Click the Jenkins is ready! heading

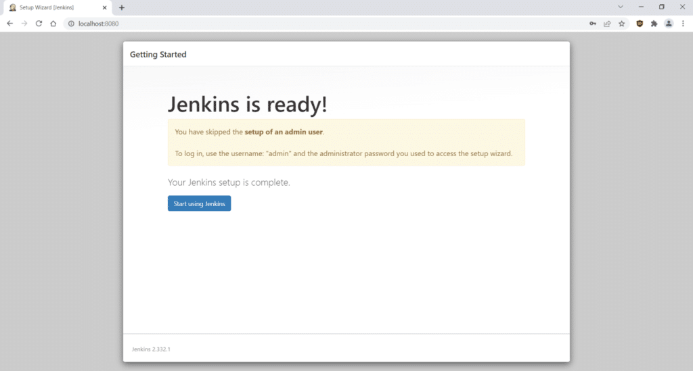tap(248, 105)
